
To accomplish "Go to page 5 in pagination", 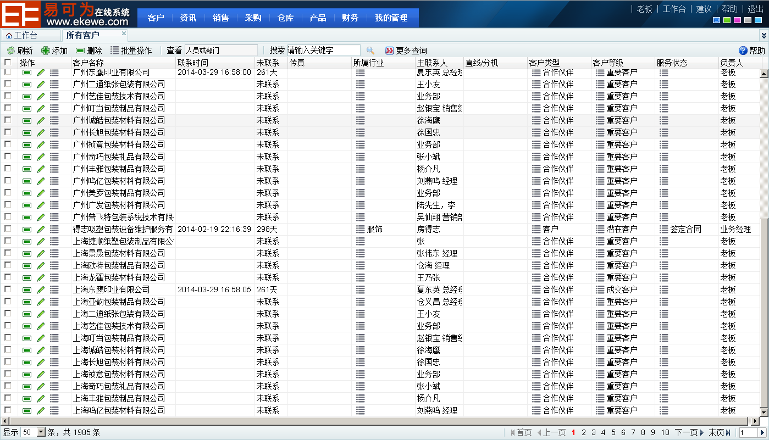I will [613, 433].
